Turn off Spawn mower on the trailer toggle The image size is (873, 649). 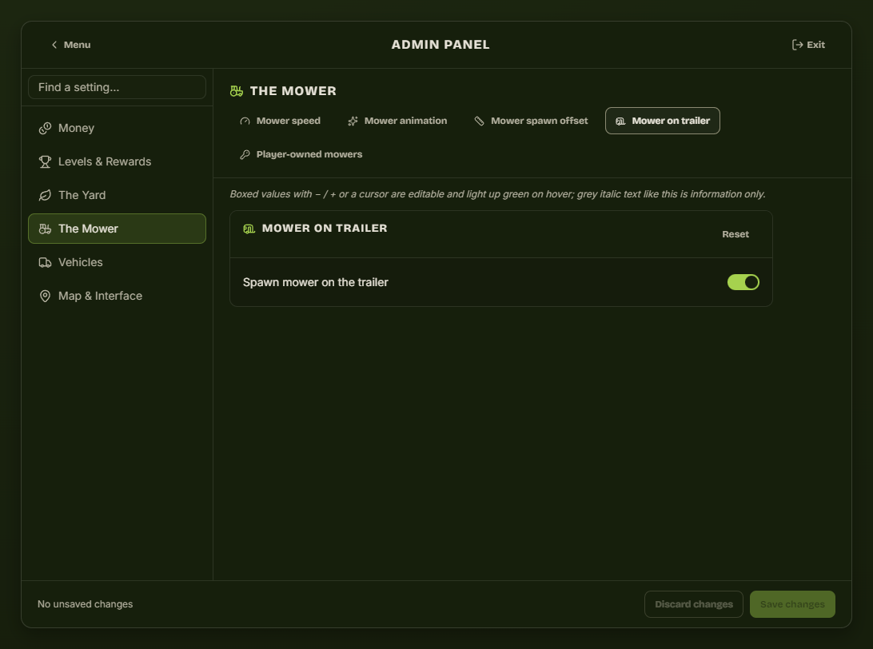[743, 282]
